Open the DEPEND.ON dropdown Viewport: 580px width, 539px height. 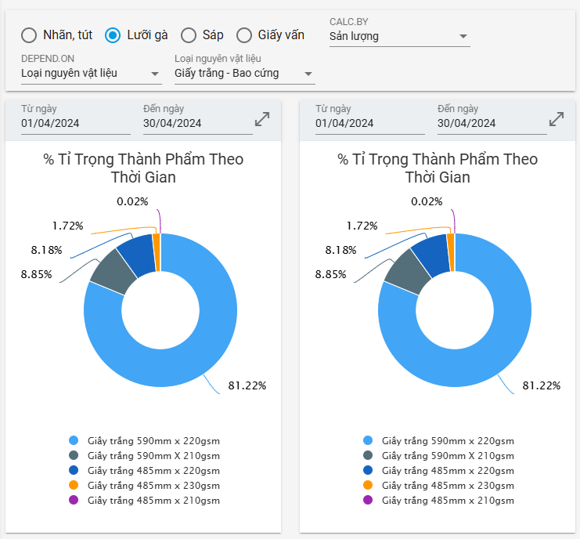tap(91, 74)
